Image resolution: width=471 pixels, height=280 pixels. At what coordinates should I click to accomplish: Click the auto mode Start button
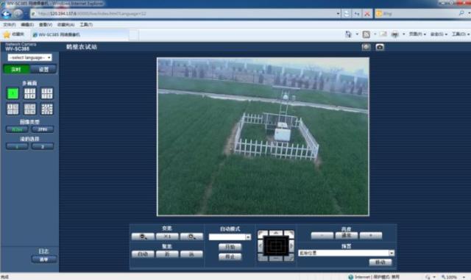[x=230, y=247]
